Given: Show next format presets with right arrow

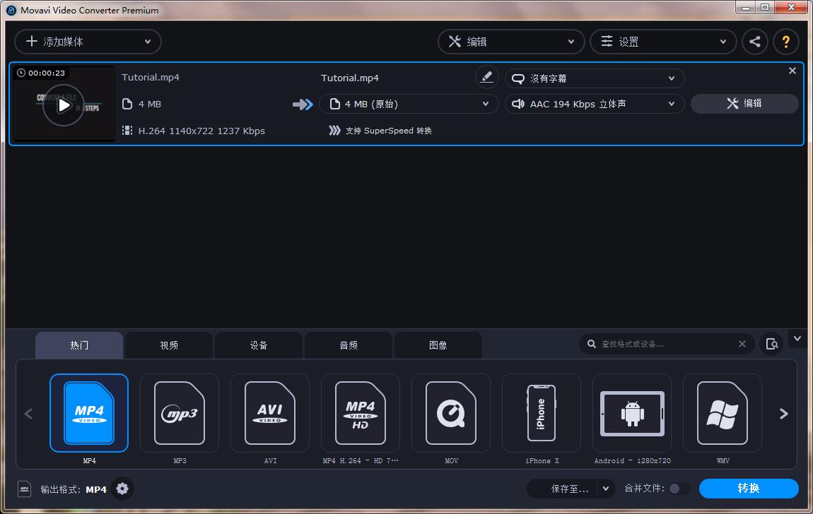Looking at the screenshot, I should 783,414.
